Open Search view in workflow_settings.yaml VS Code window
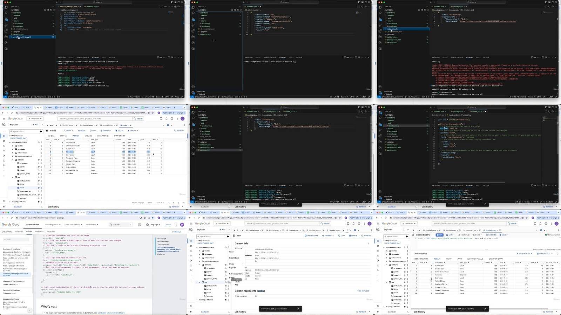The width and height of the screenshot is (561, 315). coord(6,13)
